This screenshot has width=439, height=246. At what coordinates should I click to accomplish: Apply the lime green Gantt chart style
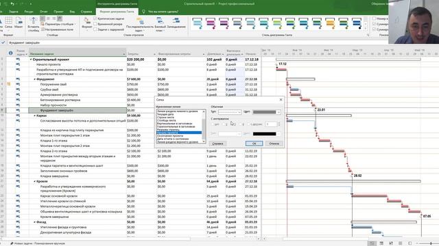coord(277,23)
